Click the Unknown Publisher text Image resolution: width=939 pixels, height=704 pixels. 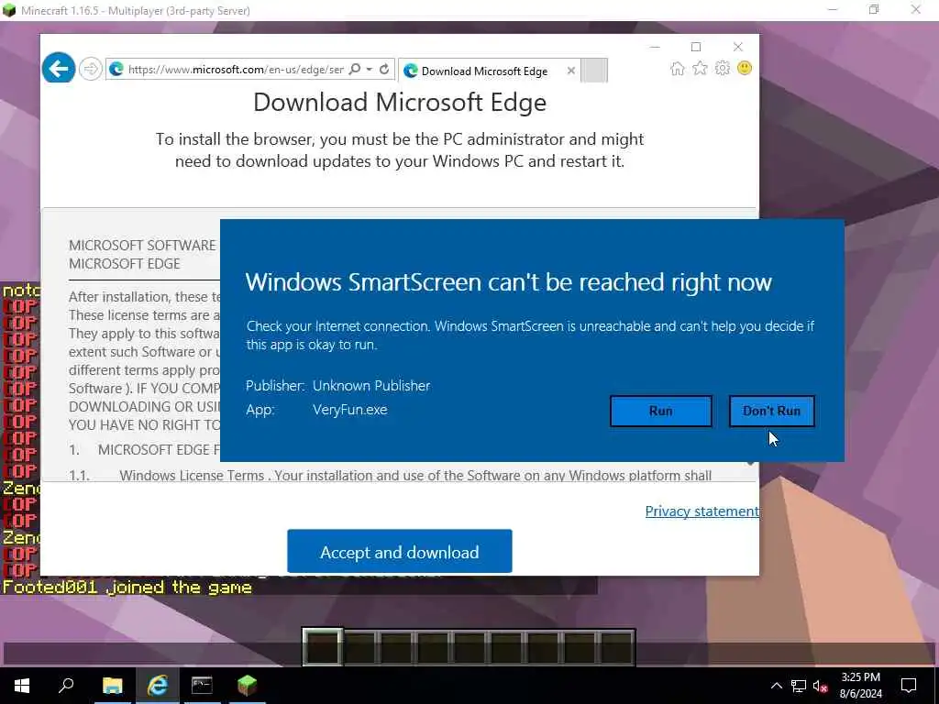tap(371, 386)
